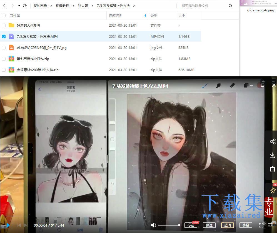Skip to next video

(26, 225)
